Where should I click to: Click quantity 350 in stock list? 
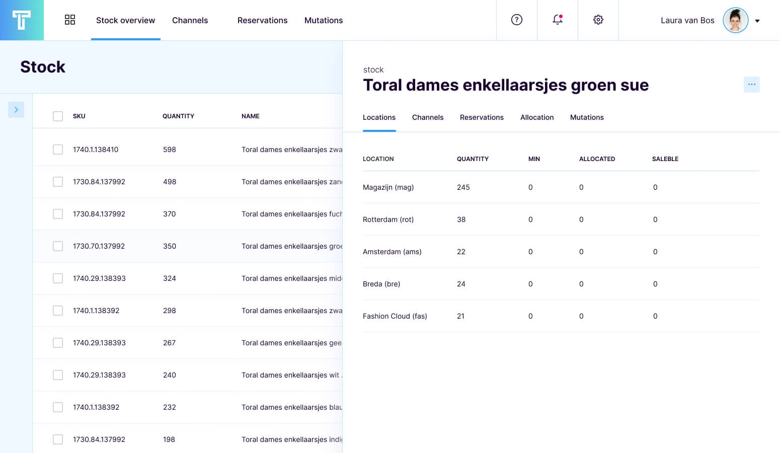tap(170, 246)
